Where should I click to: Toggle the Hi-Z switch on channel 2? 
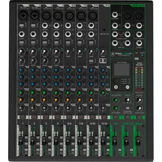pos(33,25)
